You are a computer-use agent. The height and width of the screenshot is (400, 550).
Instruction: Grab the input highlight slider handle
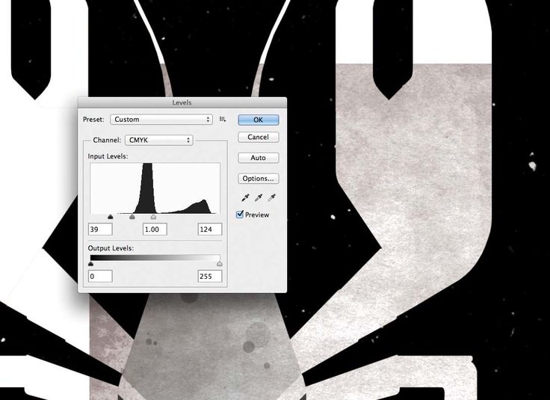[153, 217]
